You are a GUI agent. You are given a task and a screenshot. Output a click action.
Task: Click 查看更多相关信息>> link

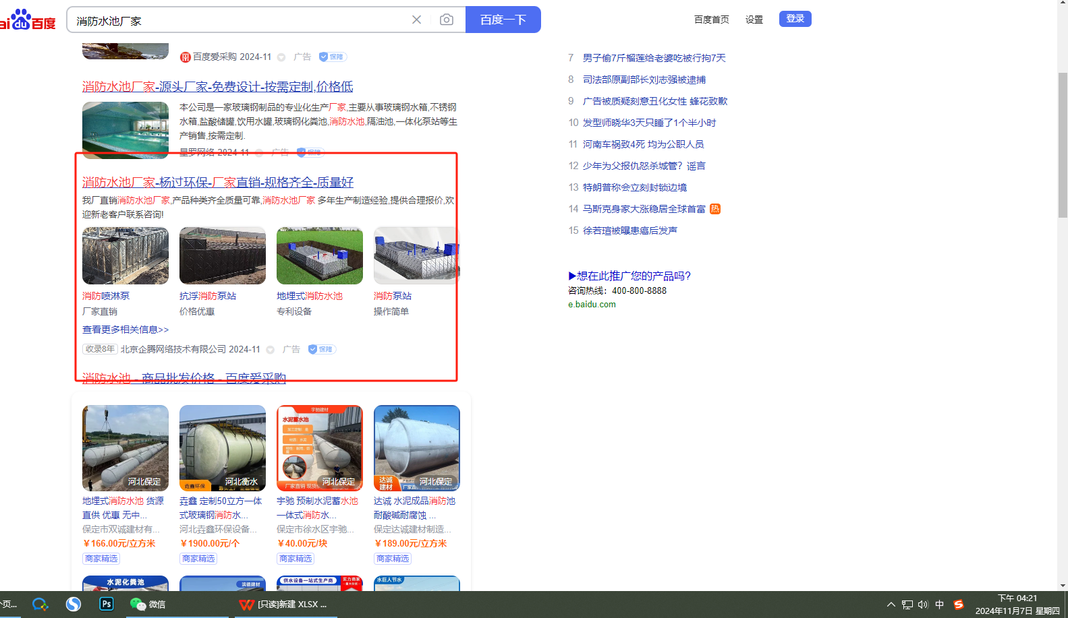click(x=125, y=330)
